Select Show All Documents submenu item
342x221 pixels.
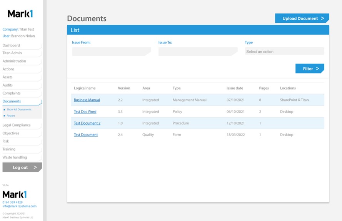[19, 110]
